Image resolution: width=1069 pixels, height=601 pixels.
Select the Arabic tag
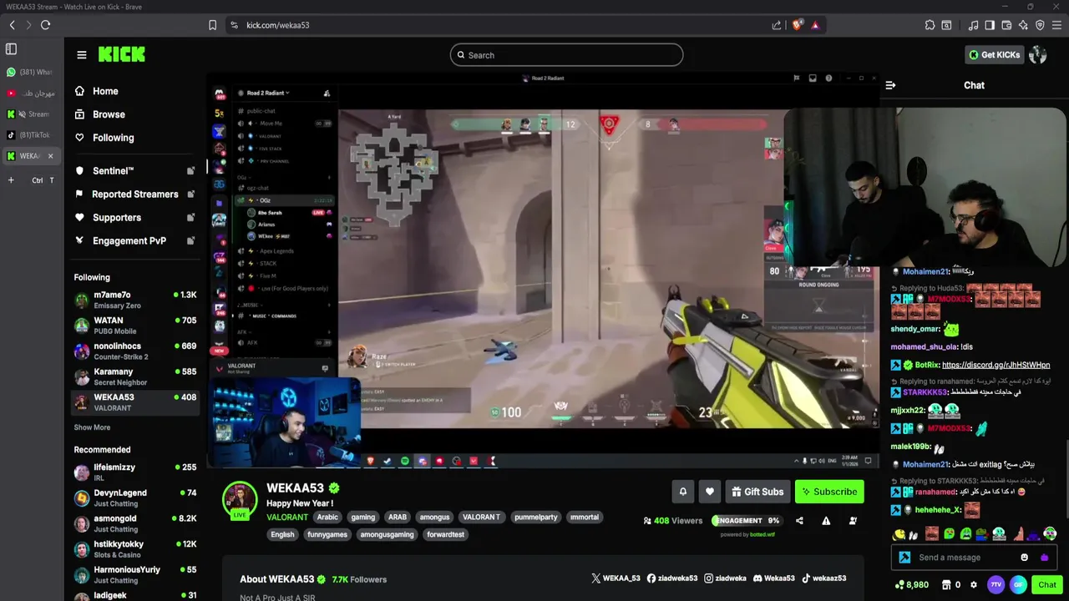(327, 518)
